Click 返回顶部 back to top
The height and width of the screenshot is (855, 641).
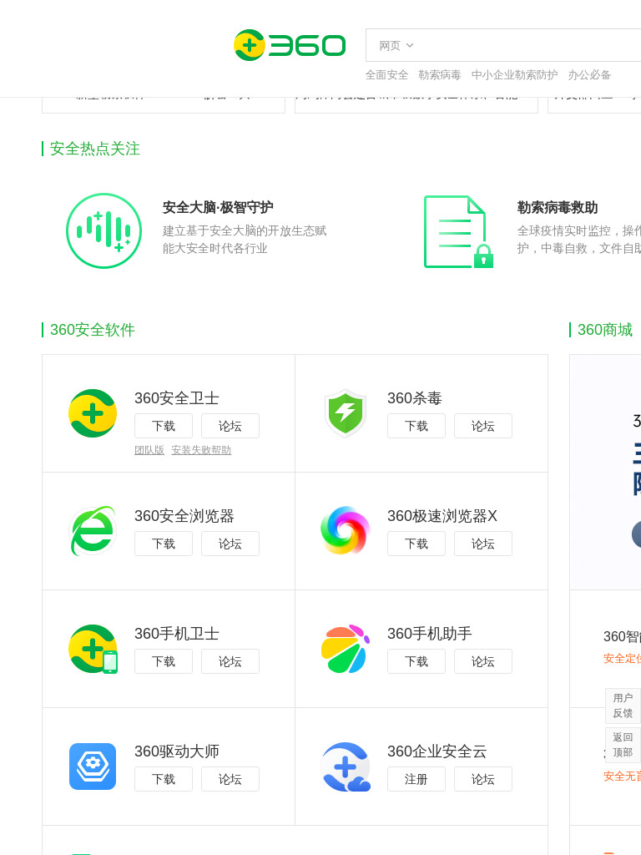[623, 744]
